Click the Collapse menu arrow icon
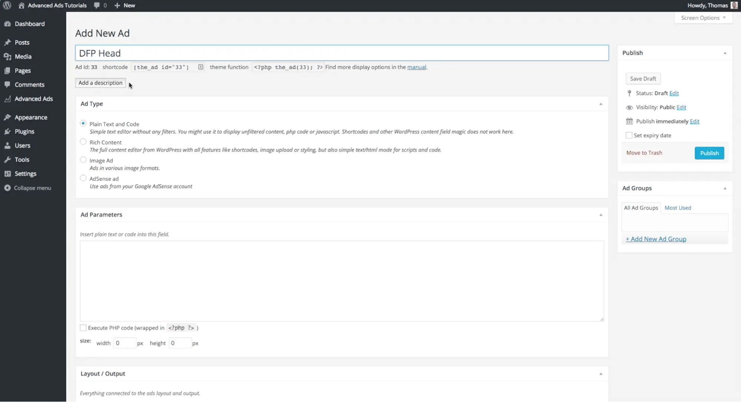The image size is (741, 402). [x=7, y=188]
